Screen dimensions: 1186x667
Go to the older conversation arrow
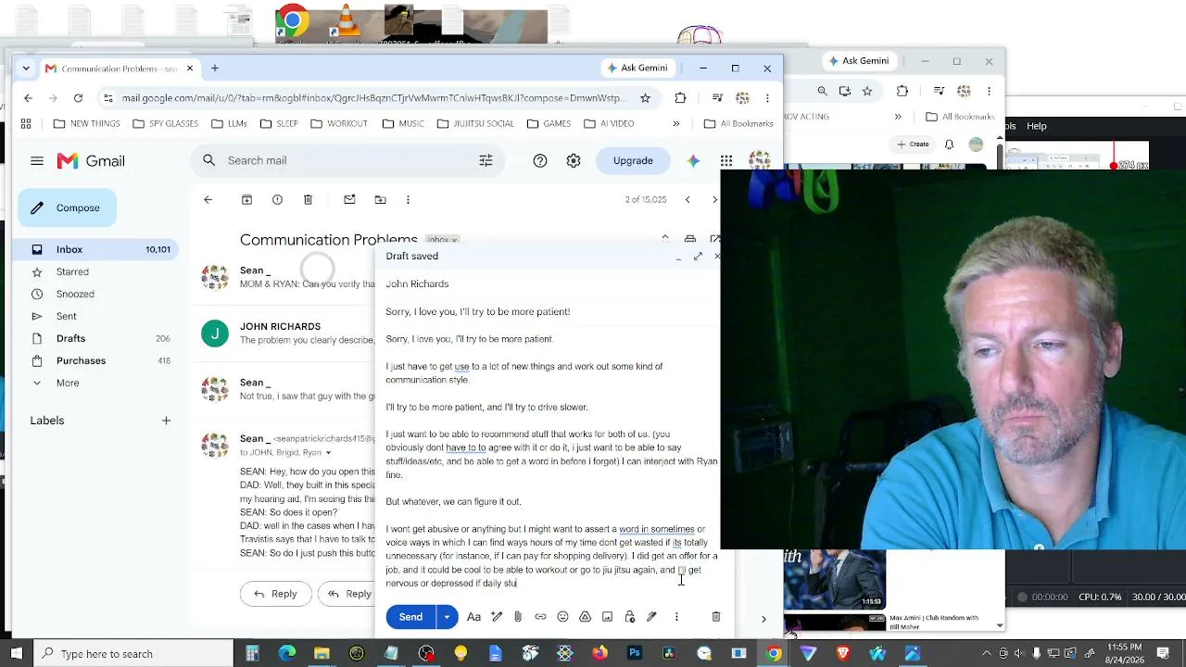click(714, 199)
